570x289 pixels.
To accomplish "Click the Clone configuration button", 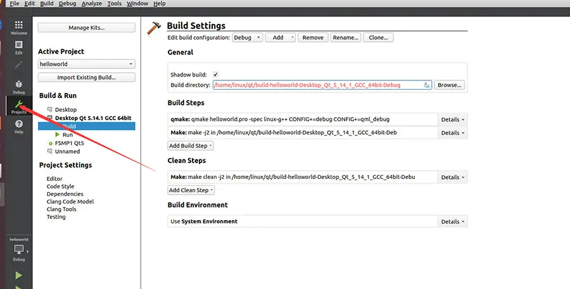I will [379, 37].
